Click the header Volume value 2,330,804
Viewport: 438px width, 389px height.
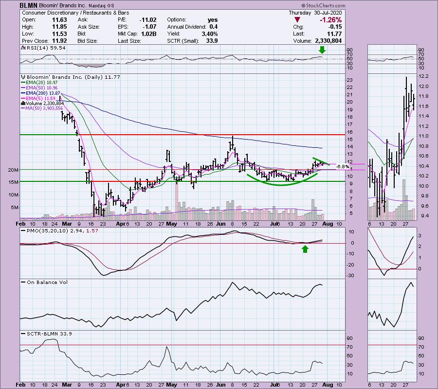328,41
